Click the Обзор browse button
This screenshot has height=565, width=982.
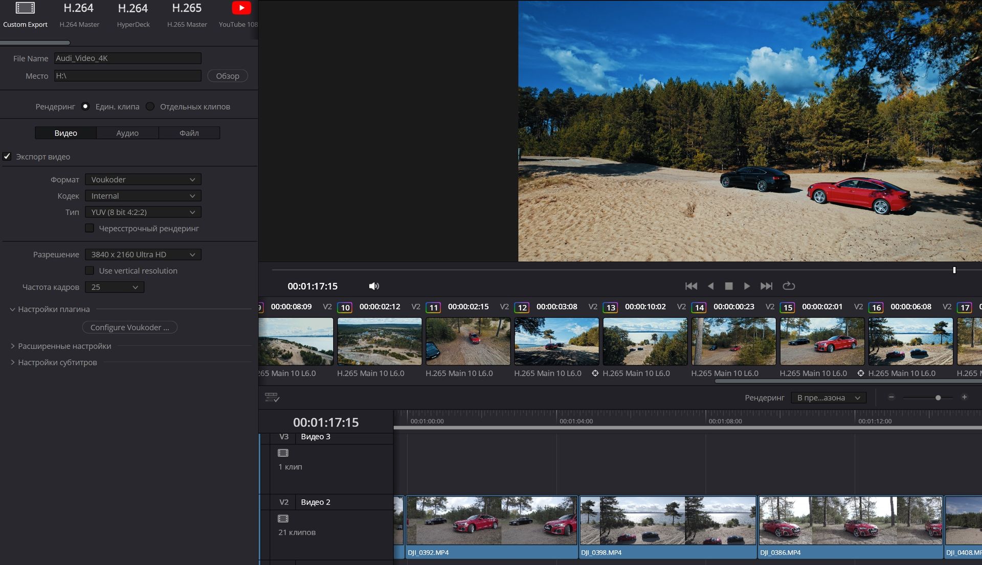(228, 76)
